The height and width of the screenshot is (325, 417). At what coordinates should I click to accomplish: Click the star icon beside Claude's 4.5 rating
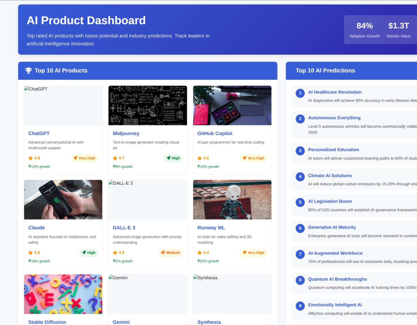tap(30, 253)
